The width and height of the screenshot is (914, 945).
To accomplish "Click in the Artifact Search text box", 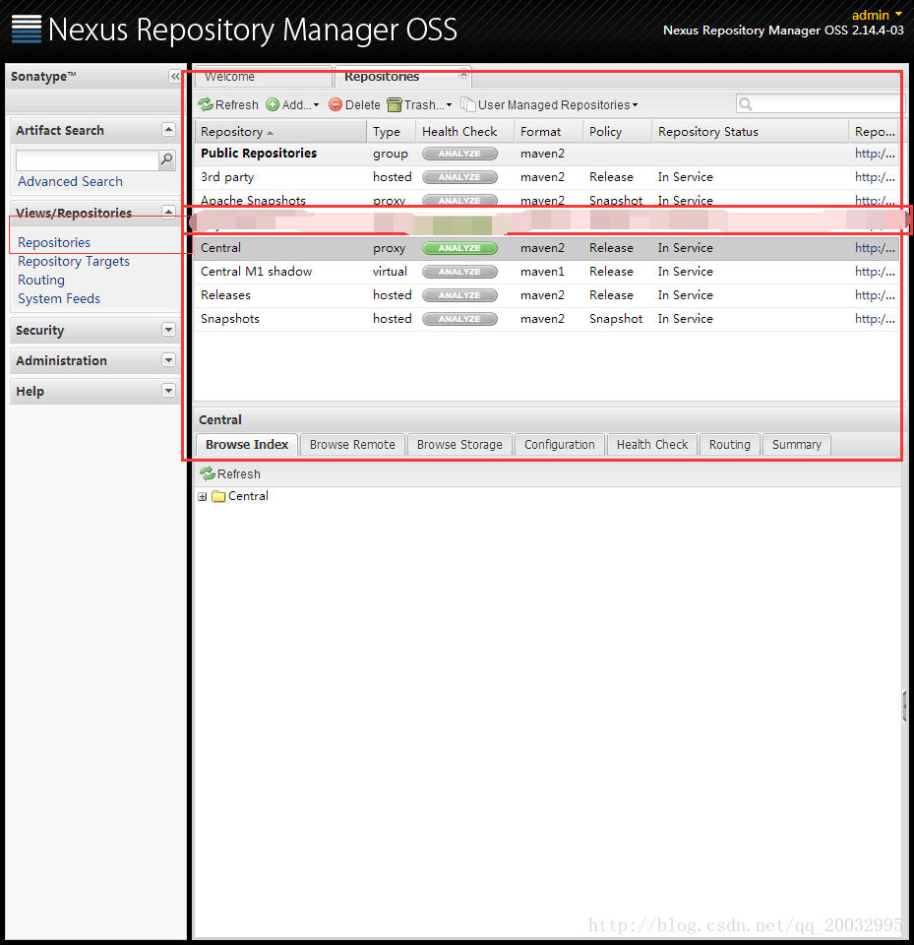I will point(88,159).
